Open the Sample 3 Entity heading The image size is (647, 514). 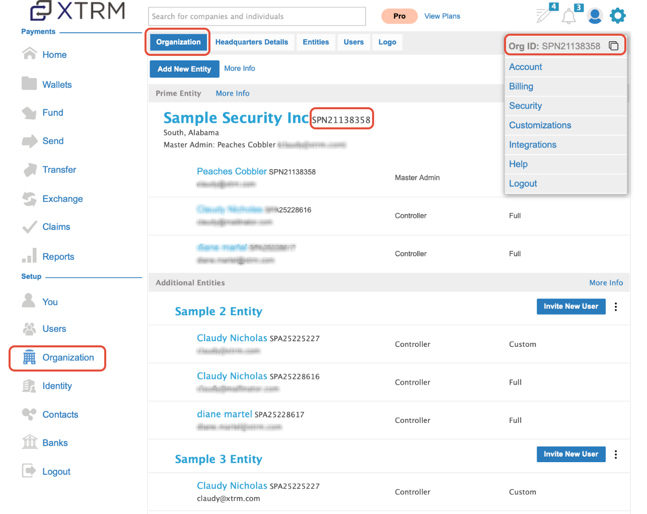219,459
